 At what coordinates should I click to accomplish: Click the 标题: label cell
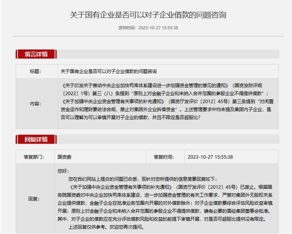(x=37, y=72)
